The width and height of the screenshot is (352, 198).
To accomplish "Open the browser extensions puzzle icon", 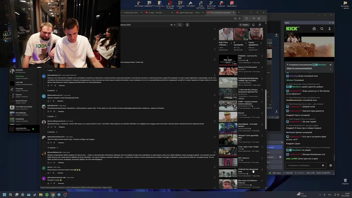I will coord(246,18).
